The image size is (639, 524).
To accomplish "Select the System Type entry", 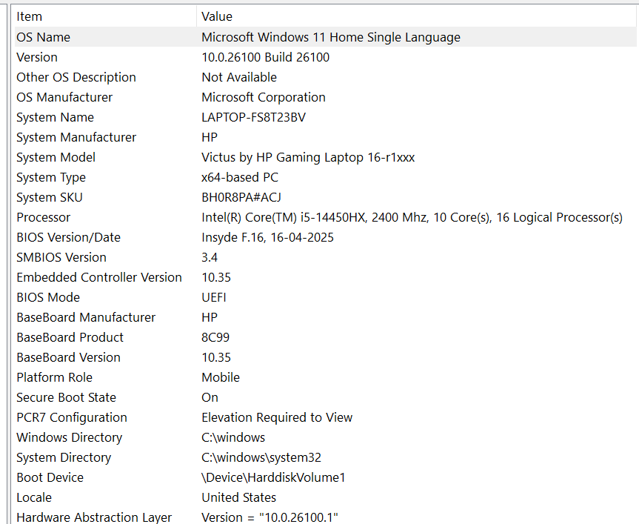I will pos(51,177).
